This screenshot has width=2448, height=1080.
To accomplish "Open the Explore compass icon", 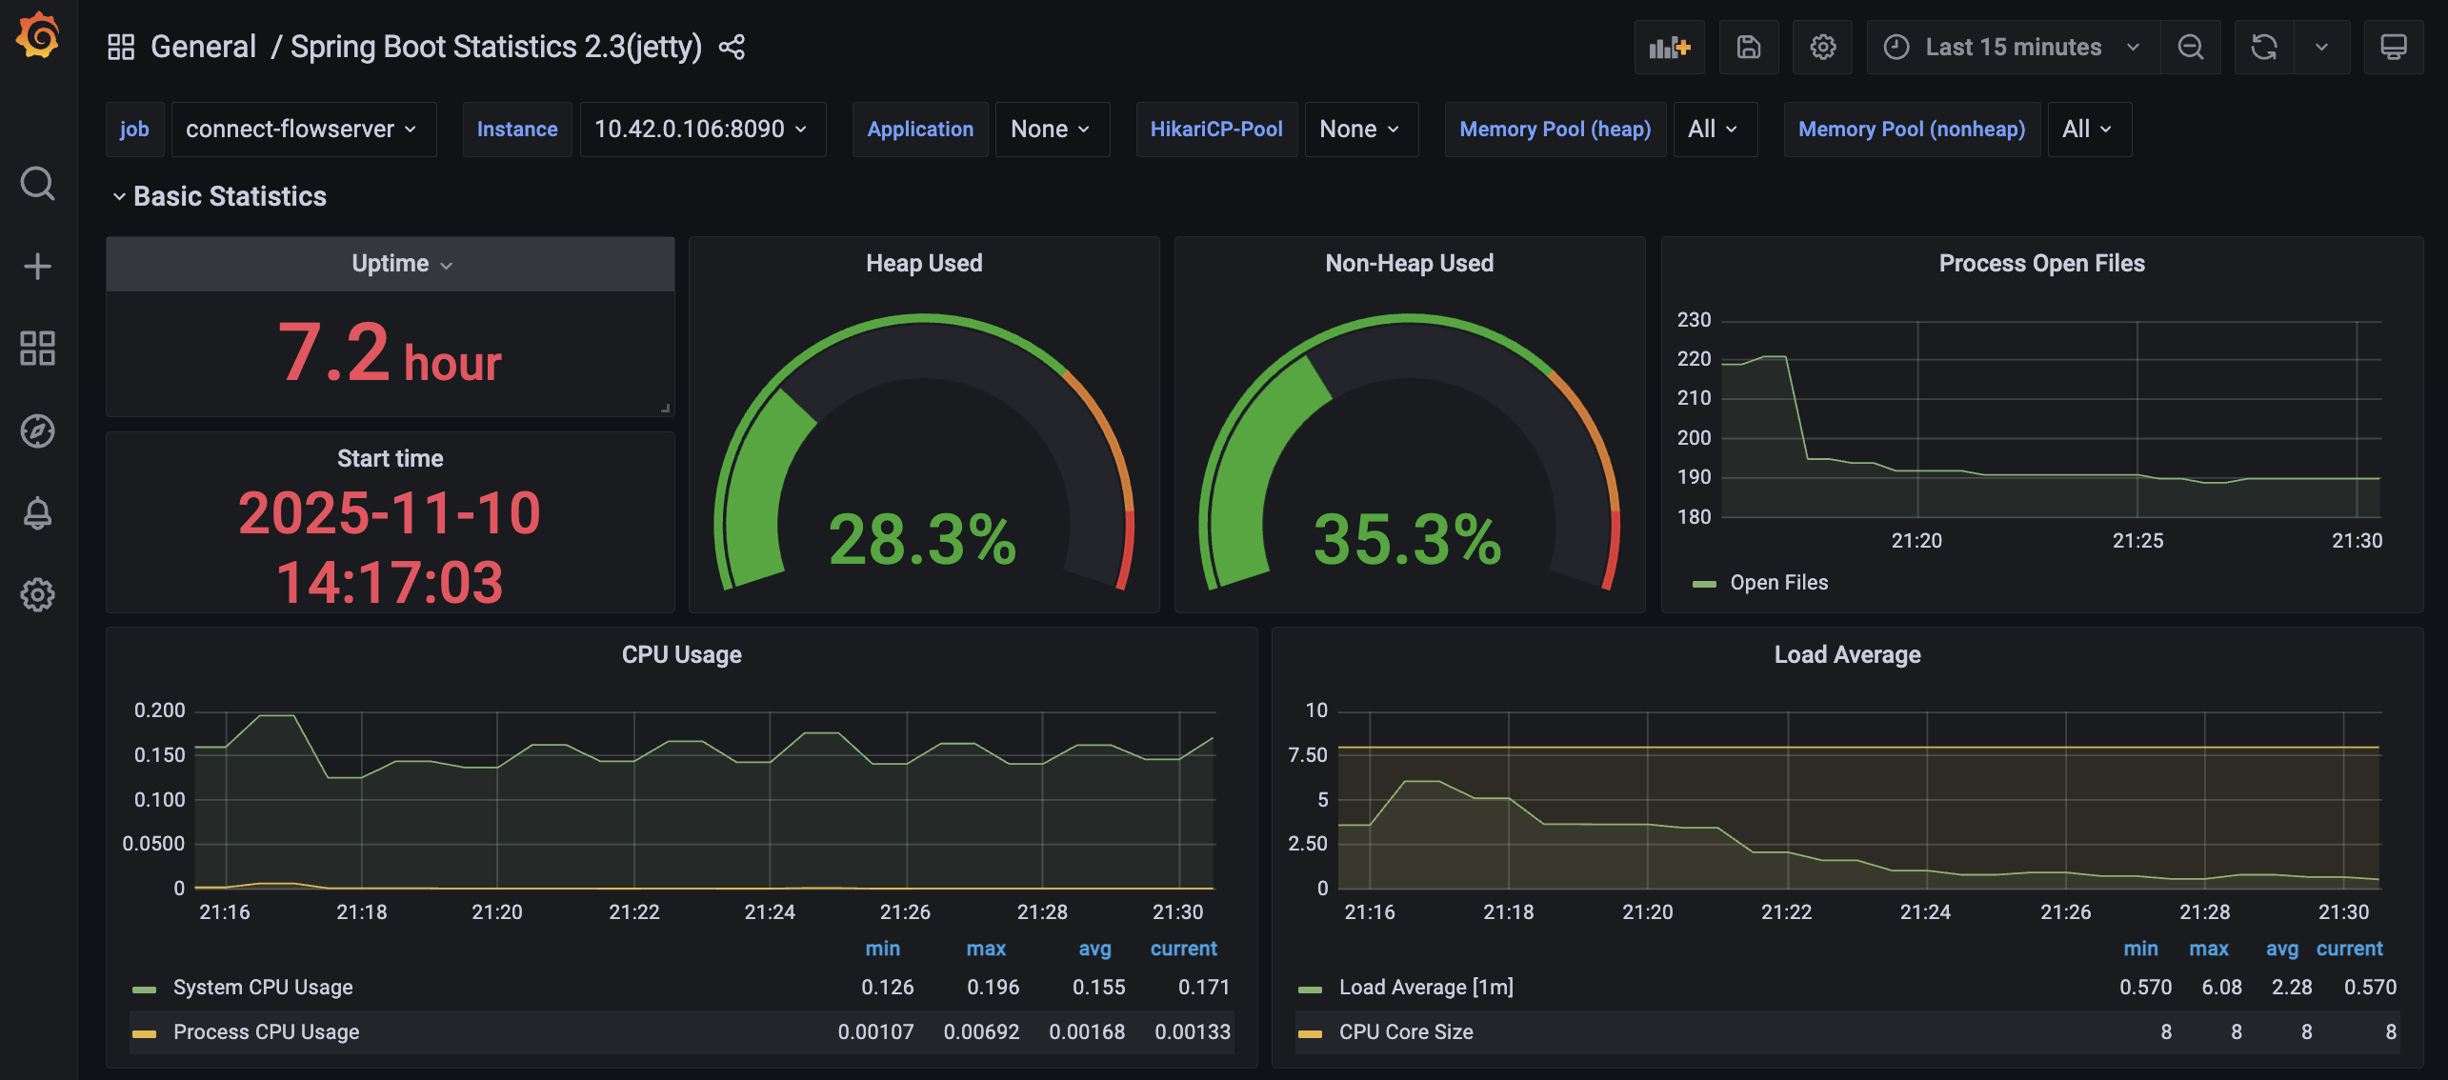I will pyautogui.click(x=38, y=430).
